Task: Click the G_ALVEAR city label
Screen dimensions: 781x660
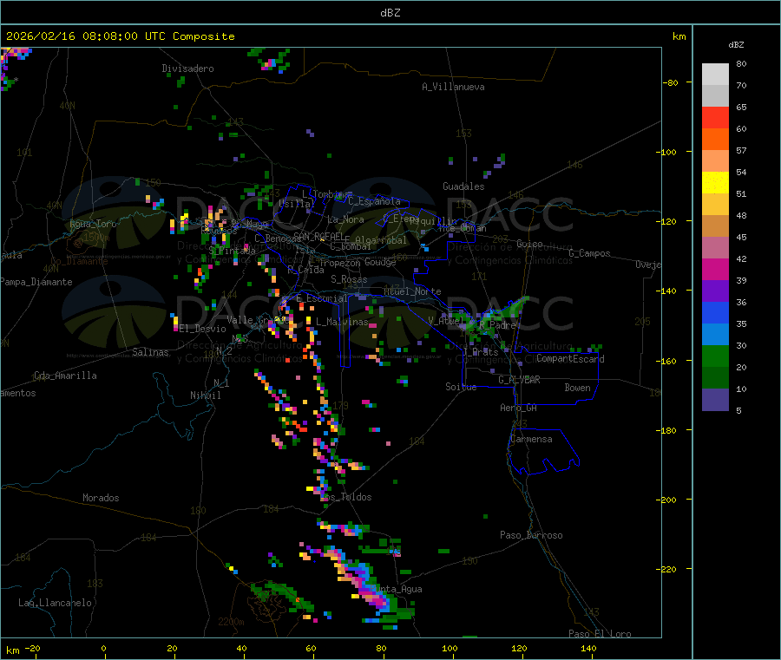Action: pos(520,380)
